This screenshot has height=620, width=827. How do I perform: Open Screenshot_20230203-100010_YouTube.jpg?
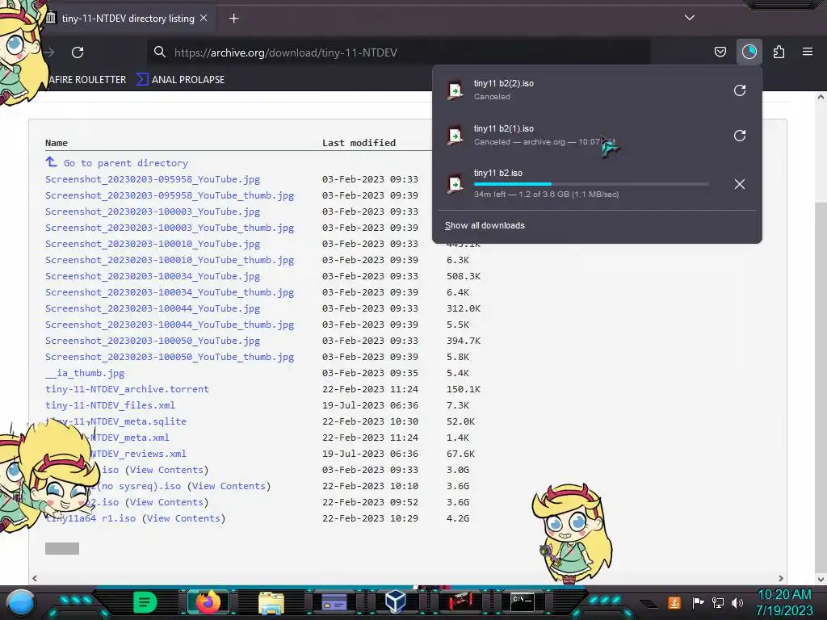tap(153, 244)
